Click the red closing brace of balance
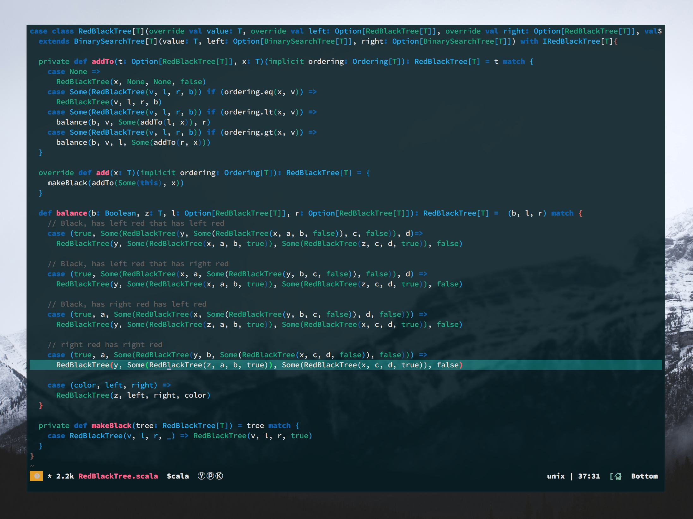The width and height of the screenshot is (693, 519). coord(40,405)
